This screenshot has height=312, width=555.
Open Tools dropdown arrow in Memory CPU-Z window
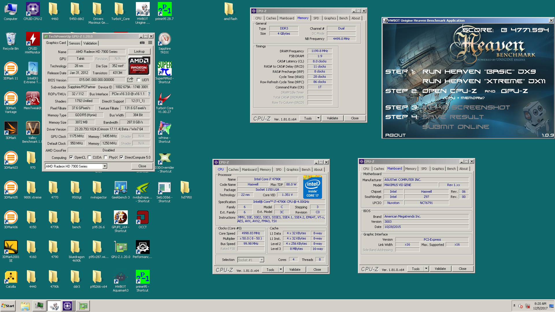(318, 118)
